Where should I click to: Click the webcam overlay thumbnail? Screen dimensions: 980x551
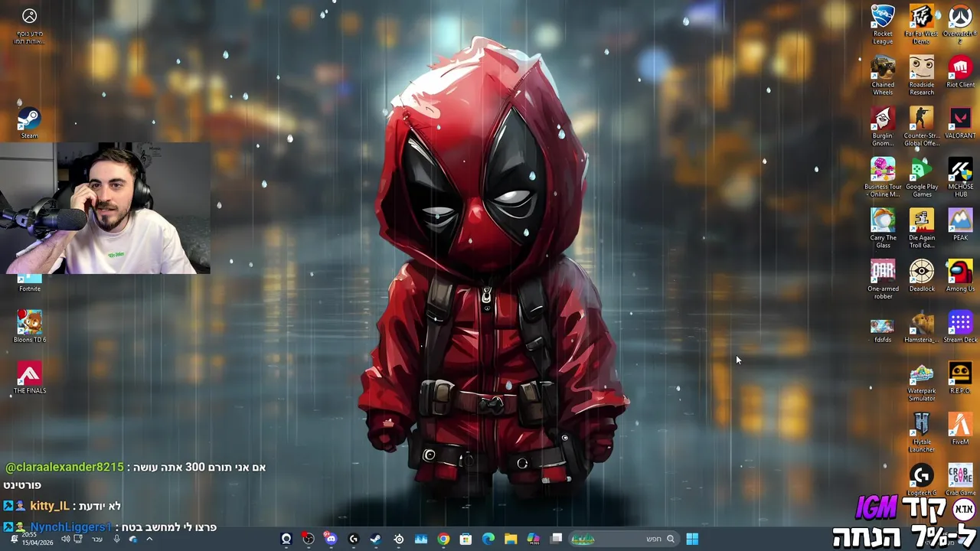click(x=106, y=208)
